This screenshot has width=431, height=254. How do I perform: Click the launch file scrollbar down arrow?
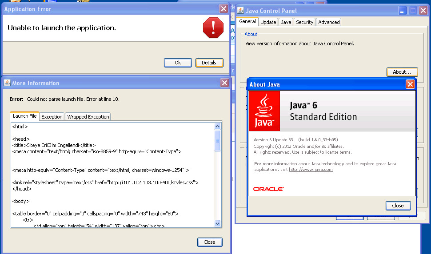click(x=217, y=223)
